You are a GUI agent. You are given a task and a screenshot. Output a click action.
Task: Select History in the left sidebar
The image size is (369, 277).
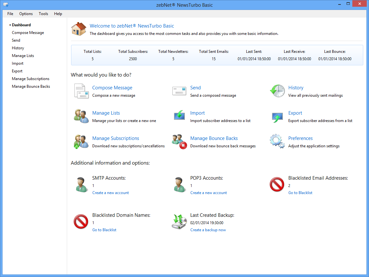tap(18, 48)
